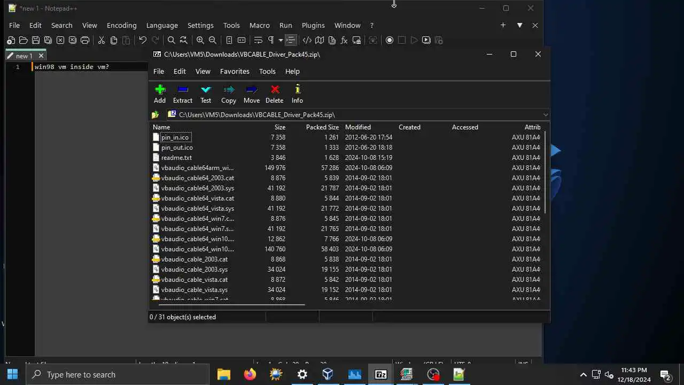Zoom in using Notepad++ toolbar icon

[x=200, y=40]
